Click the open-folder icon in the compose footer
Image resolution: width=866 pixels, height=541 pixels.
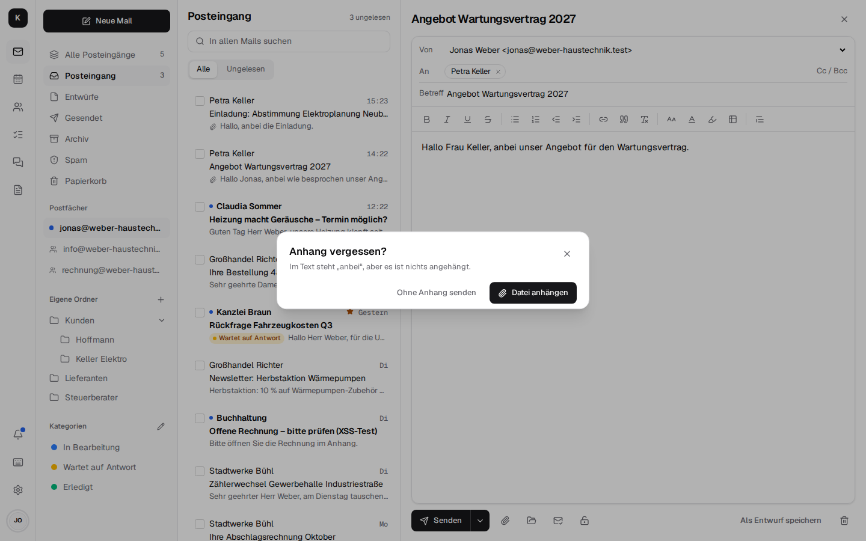(532, 521)
